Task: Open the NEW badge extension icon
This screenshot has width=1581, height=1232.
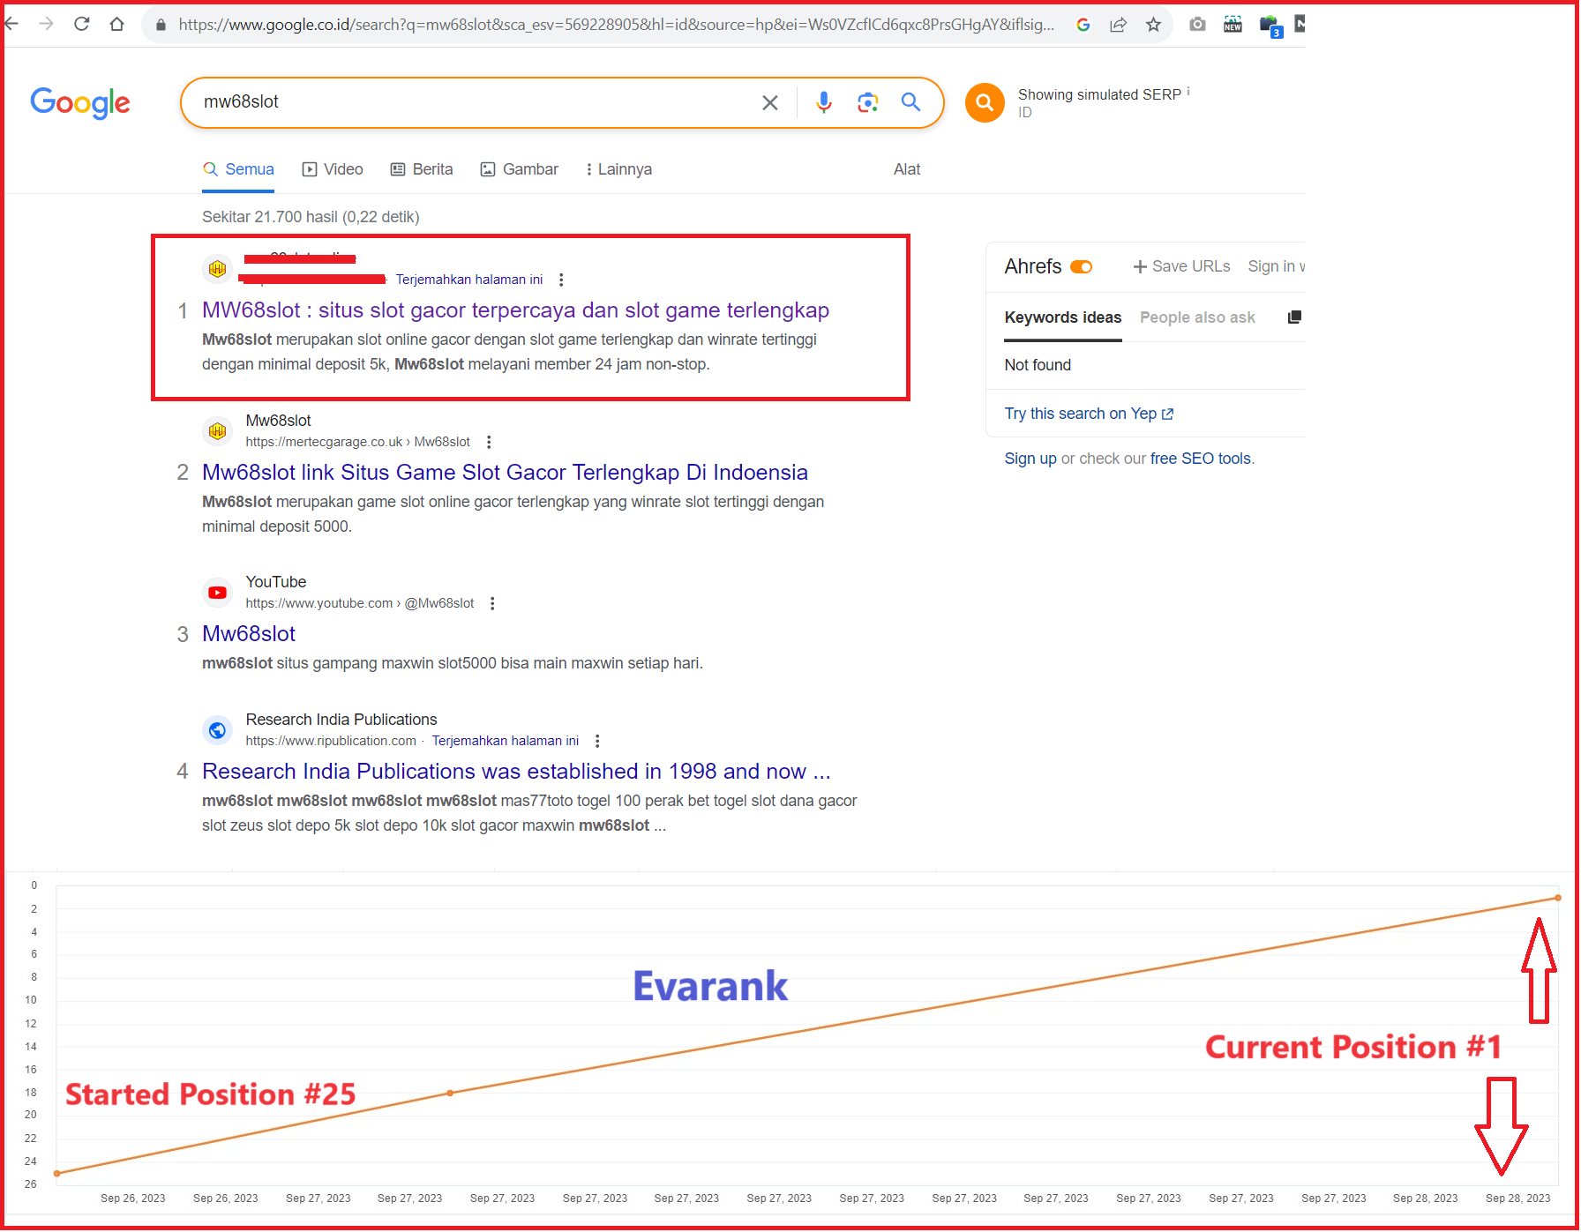Action: (x=1233, y=25)
